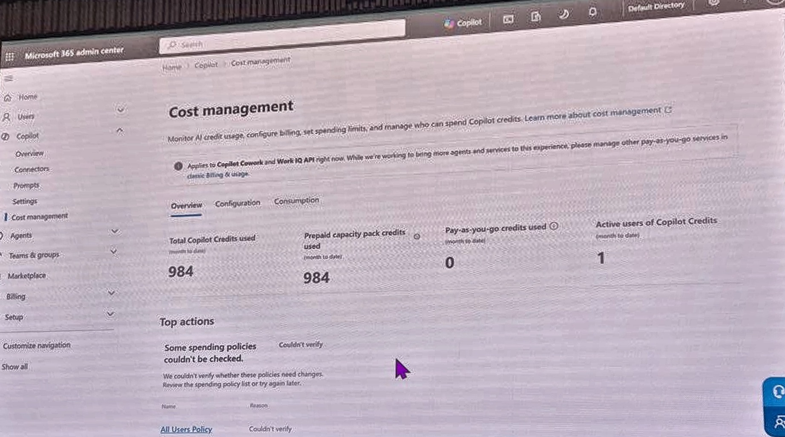This screenshot has width=785, height=437.
Task: Click the Users person icon in sidebar
Action: click(x=6, y=117)
